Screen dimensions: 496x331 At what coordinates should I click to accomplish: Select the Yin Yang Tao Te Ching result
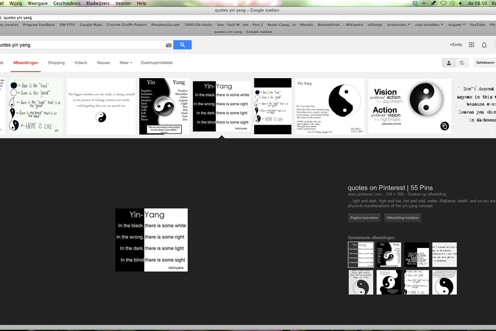tap(330, 106)
